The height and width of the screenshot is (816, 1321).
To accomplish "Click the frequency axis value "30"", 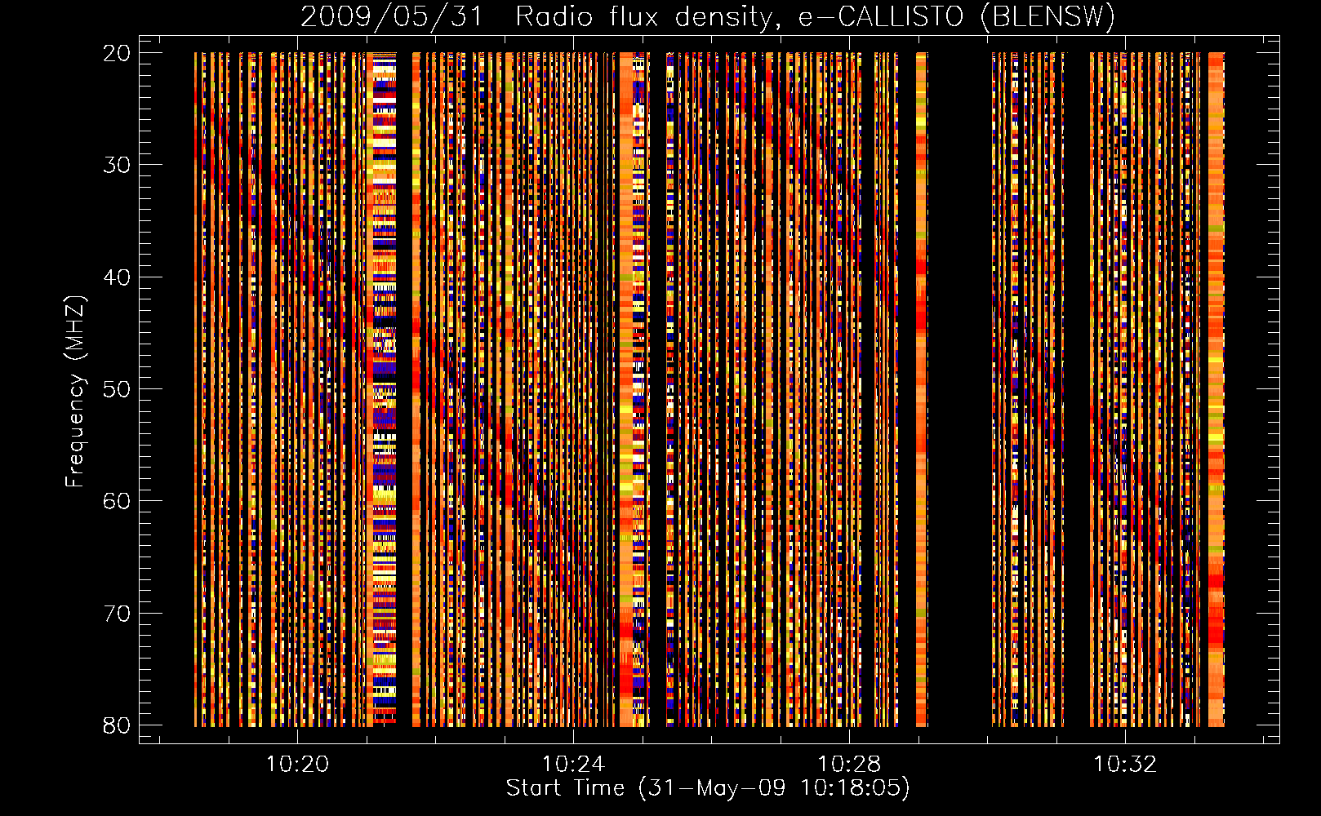I will [117, 165].
